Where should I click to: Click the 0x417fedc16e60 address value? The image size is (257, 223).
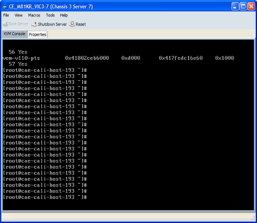coord(181,58)
